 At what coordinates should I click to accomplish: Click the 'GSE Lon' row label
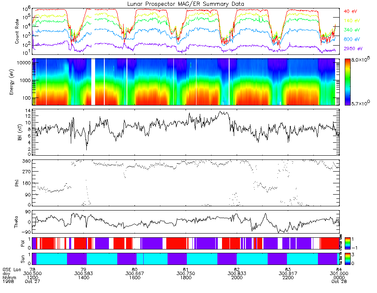pos(12,270)
